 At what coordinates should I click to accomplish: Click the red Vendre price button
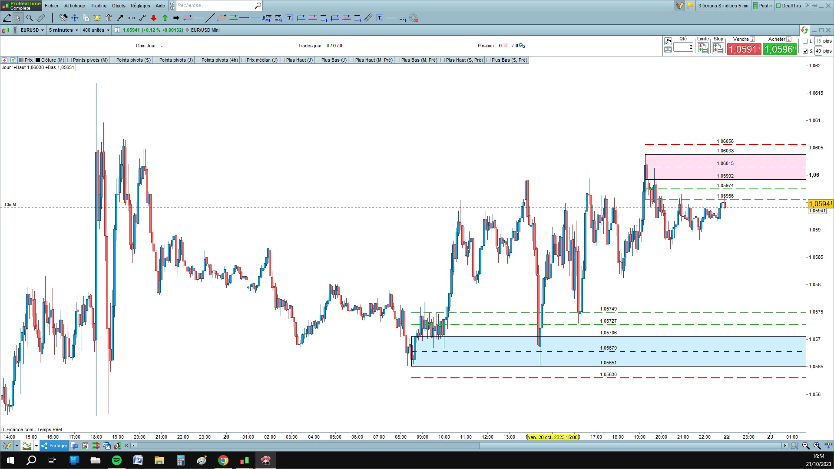pyautogui.click(x=744, y=49)
